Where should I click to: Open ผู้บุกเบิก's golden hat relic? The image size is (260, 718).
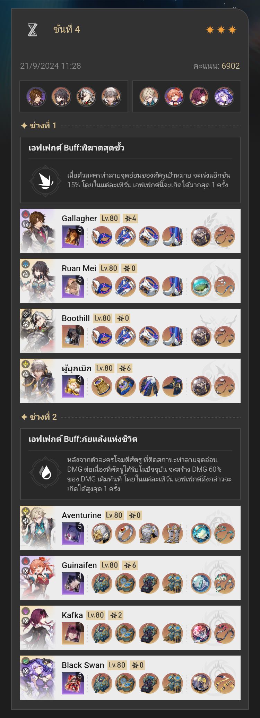[102, 386]
